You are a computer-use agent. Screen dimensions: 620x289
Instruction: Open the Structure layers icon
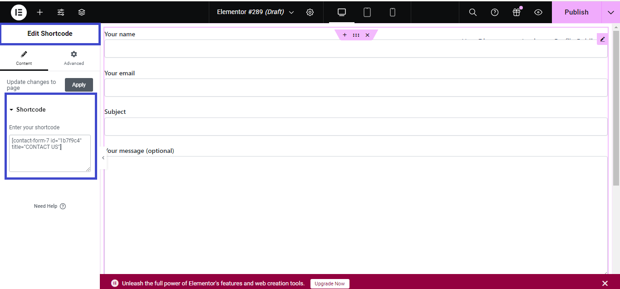[82, 12]
